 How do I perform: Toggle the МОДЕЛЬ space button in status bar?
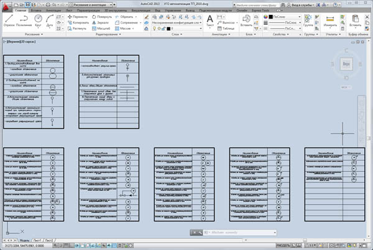coord(283,246)
